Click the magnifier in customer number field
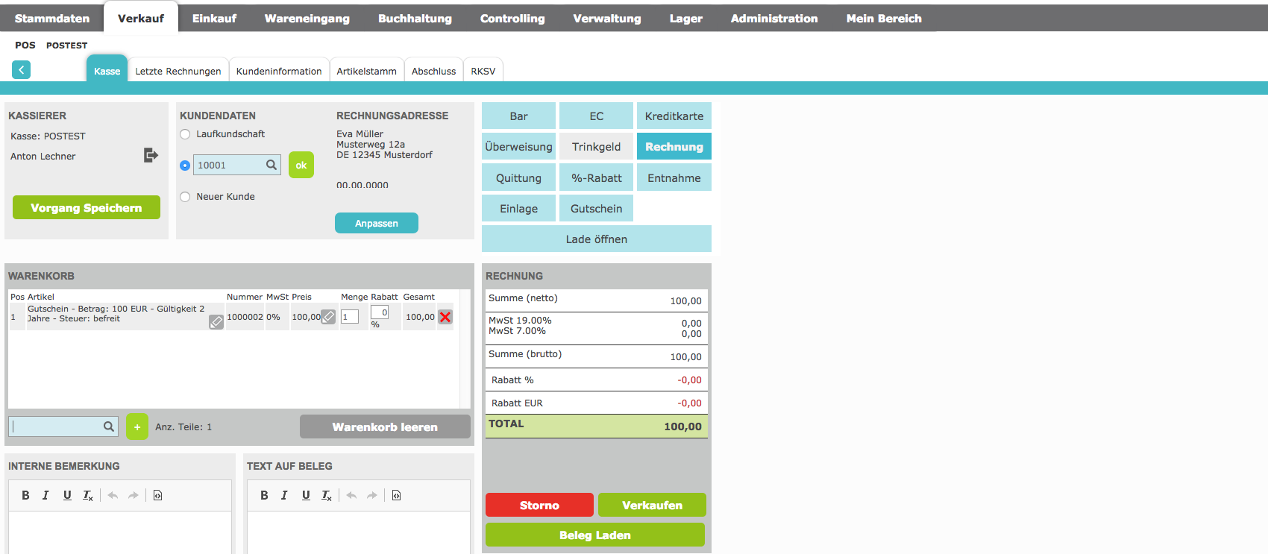This screenshot has height=554, width=1268. point(272,165)
